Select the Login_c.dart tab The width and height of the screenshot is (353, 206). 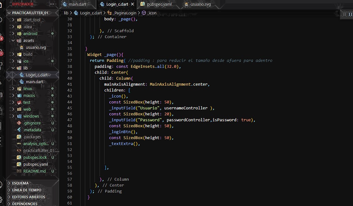tap(117, 4)
